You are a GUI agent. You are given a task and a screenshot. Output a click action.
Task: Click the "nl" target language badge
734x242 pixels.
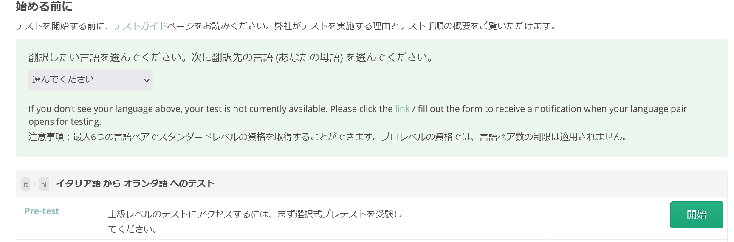(44, 184)
